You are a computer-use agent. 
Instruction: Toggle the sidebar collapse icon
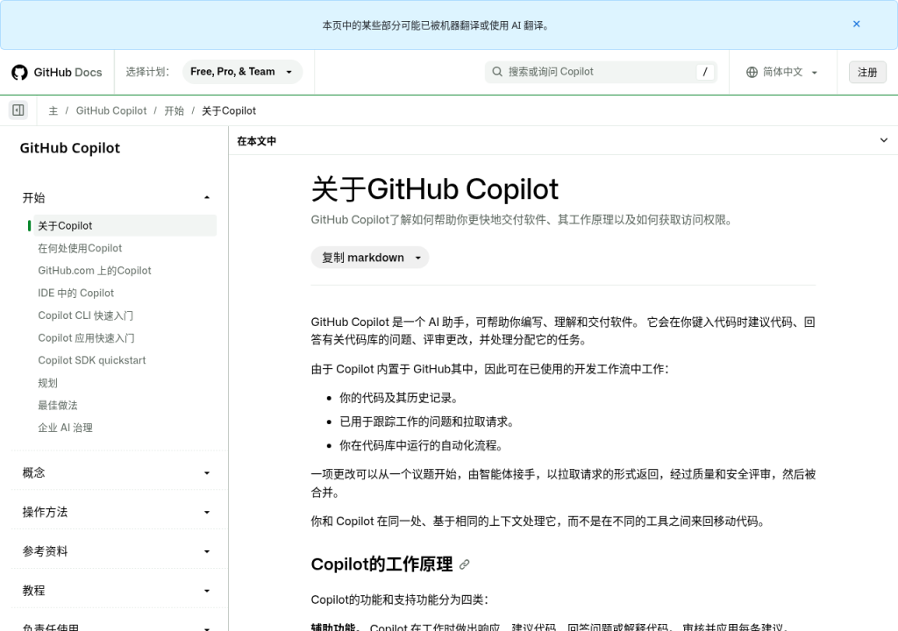pos(18,110)
